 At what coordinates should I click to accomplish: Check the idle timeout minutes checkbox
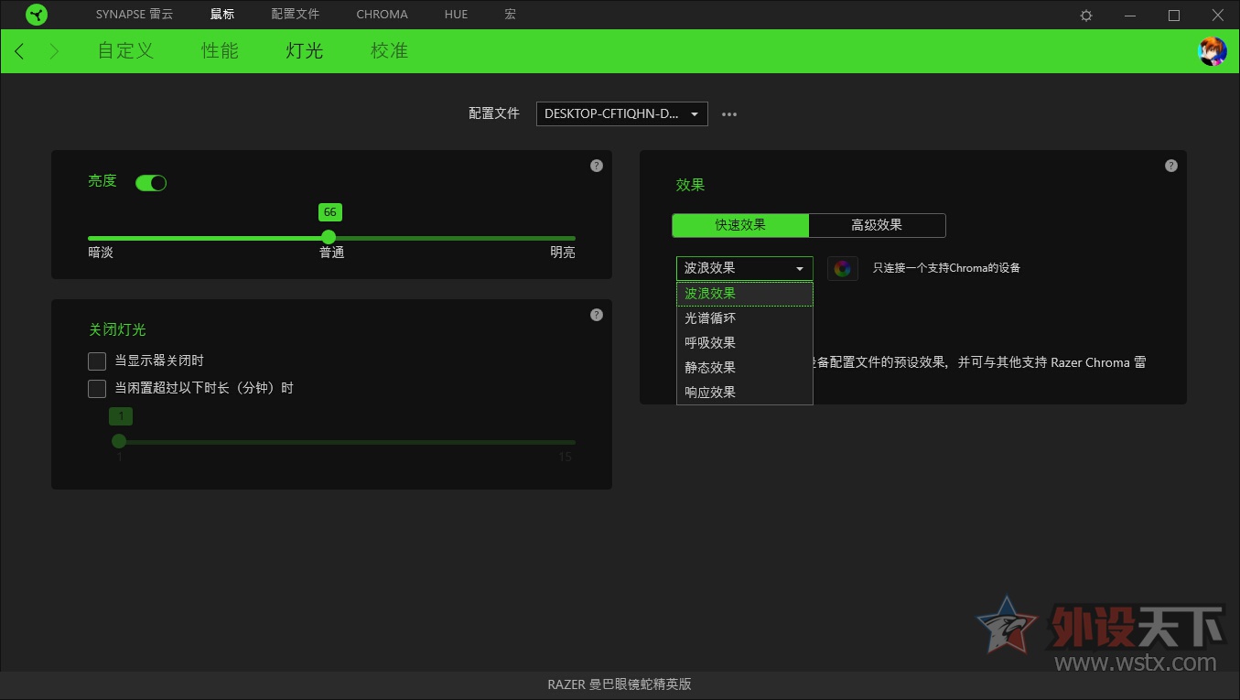(x=97, y=387)
